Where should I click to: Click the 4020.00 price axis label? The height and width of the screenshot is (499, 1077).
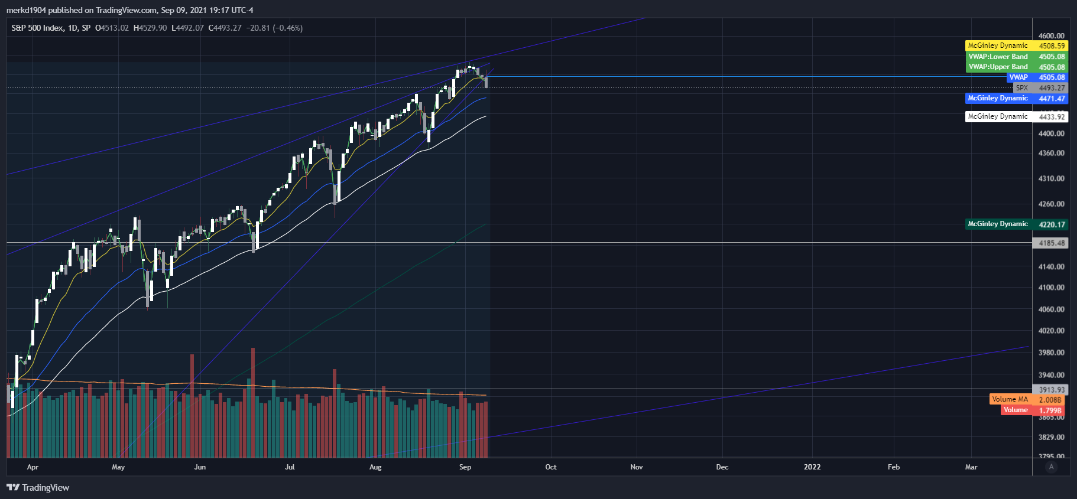1052,331
